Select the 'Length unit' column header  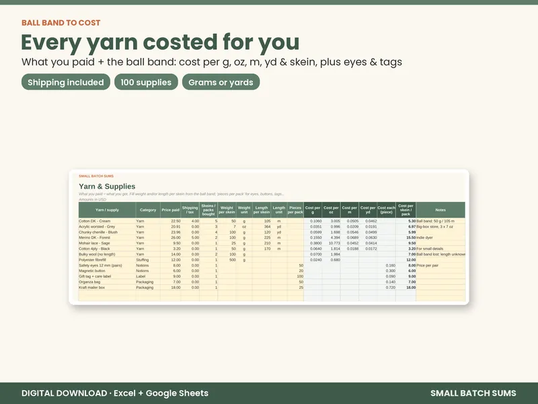coord(279,210)
